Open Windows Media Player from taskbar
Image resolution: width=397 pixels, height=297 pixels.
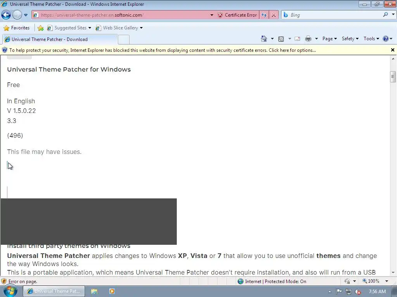tap(112, 292)
